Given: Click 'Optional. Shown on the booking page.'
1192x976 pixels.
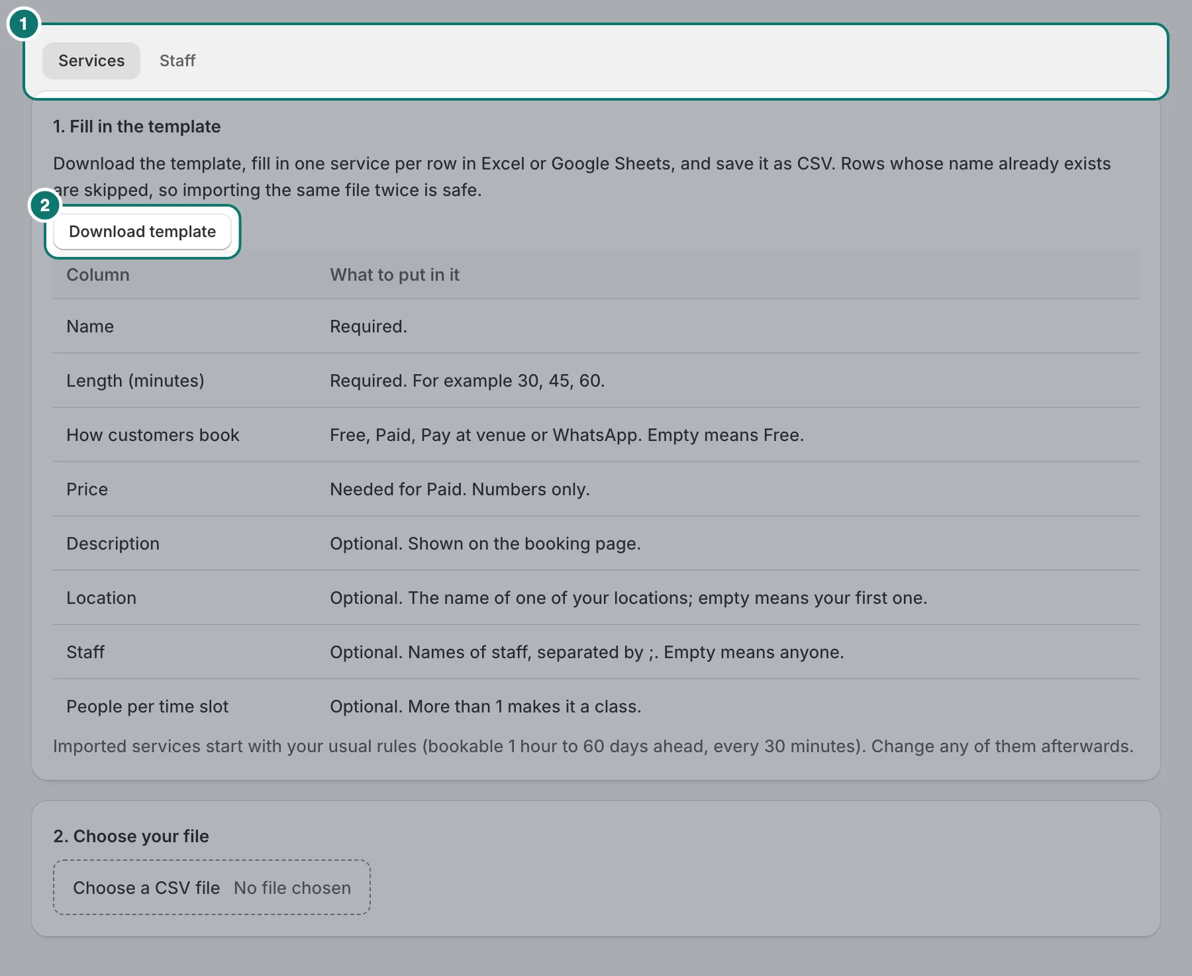Looking at the screenshot, I should (485, 544).
